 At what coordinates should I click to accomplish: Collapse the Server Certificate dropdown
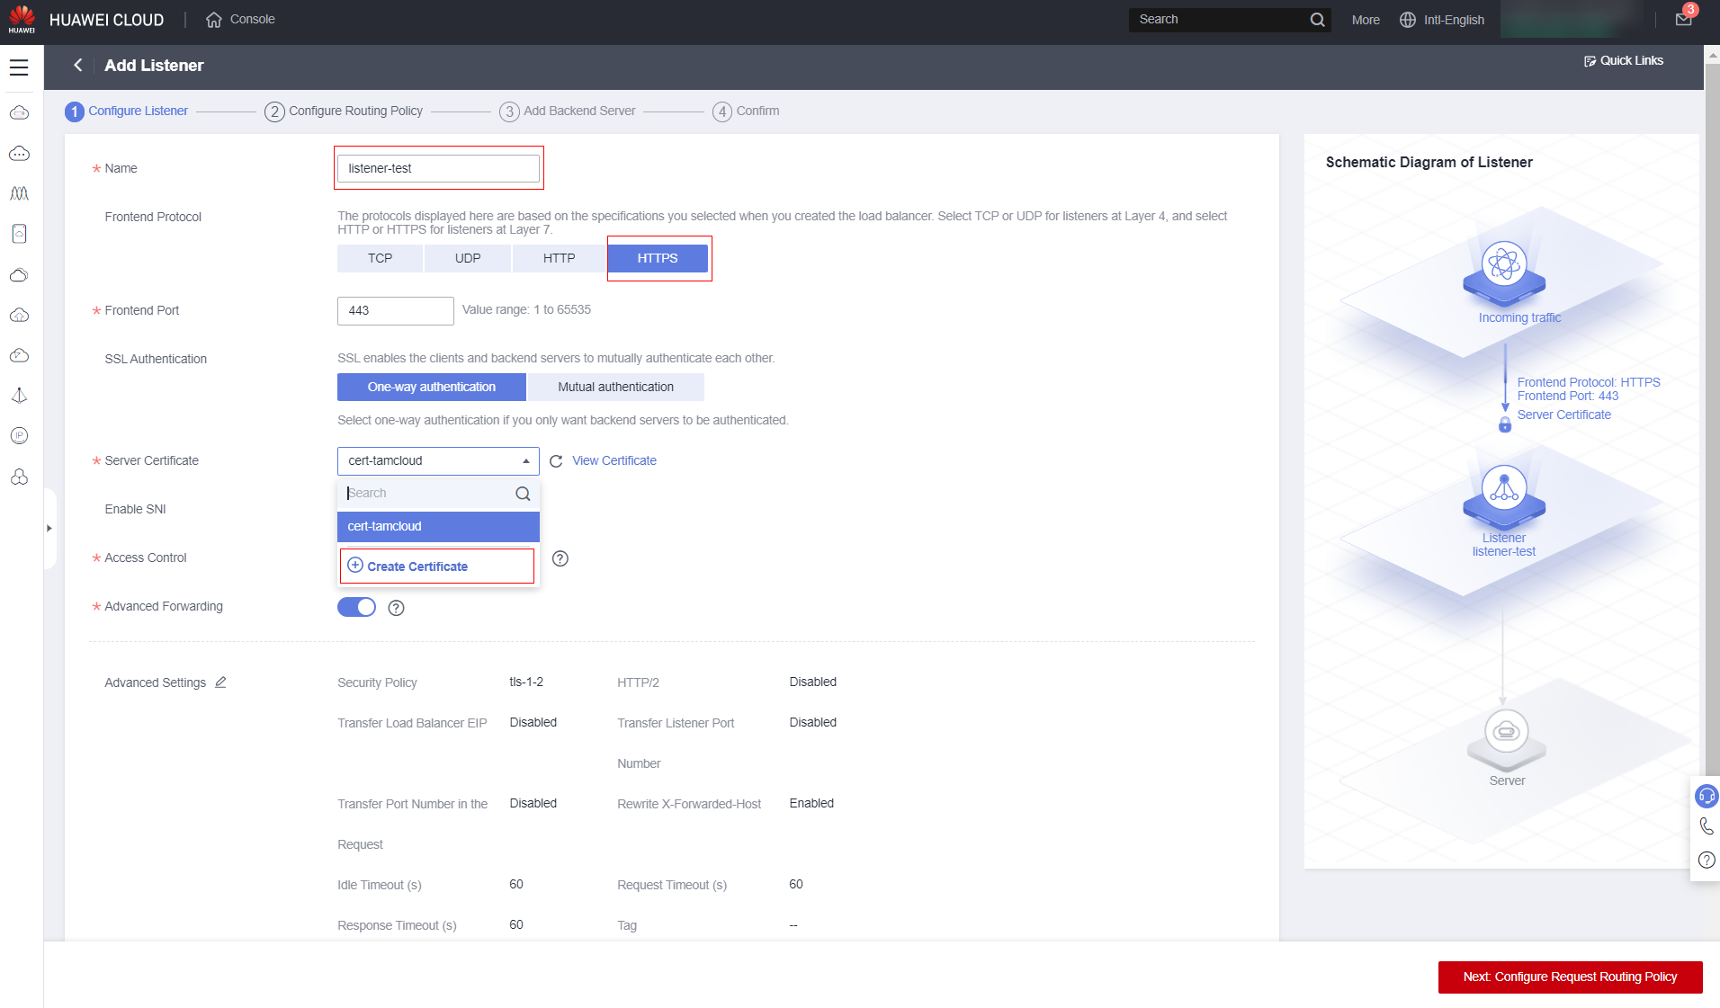pyautogui.click(x=526, y=461)
